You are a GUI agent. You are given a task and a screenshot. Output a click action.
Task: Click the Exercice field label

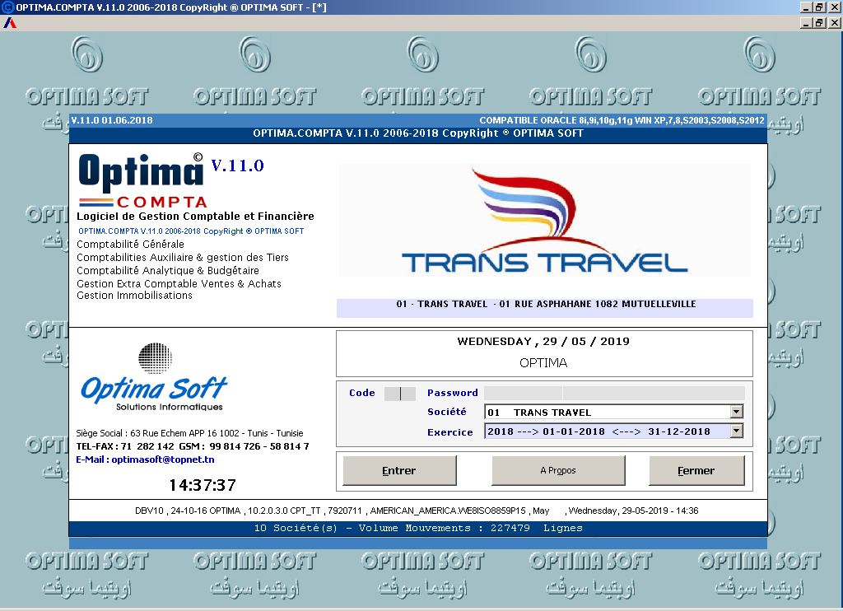click(450, 431)
